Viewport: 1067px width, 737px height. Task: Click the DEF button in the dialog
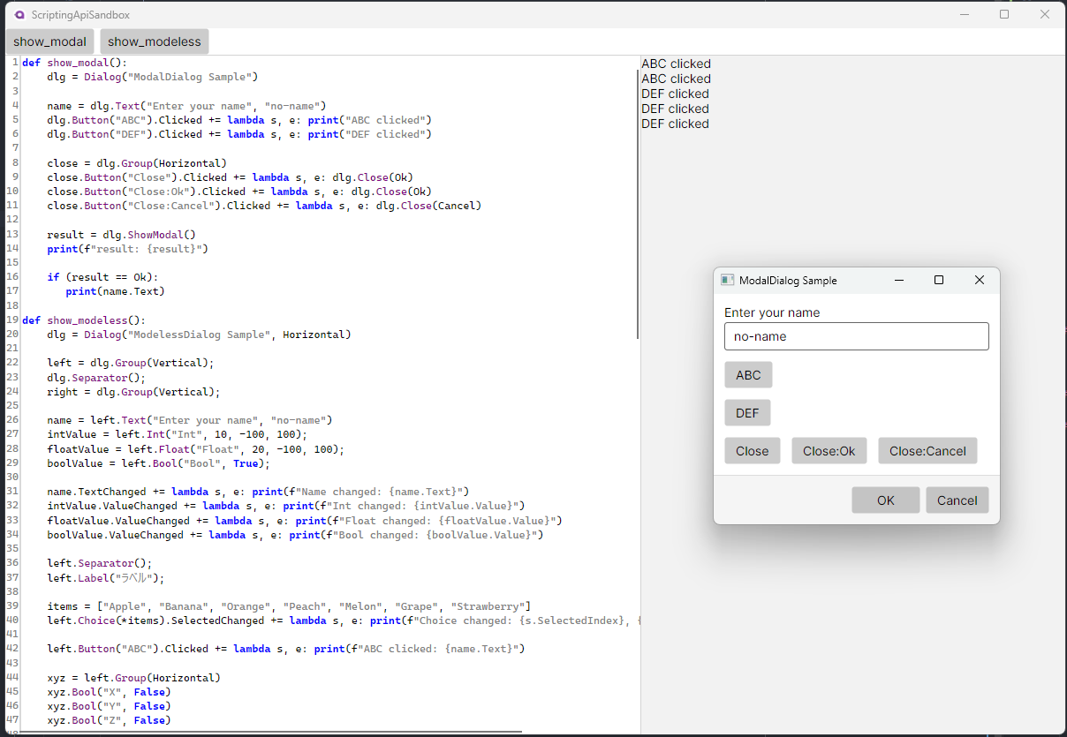point(747,413)
